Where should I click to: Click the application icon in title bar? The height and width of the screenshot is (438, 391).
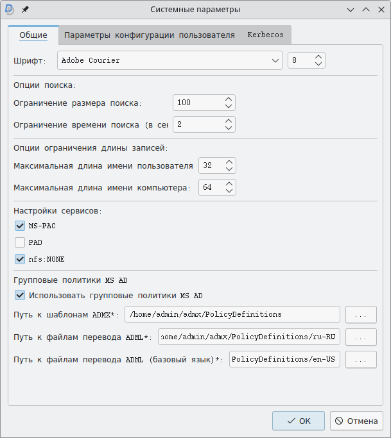10,10
